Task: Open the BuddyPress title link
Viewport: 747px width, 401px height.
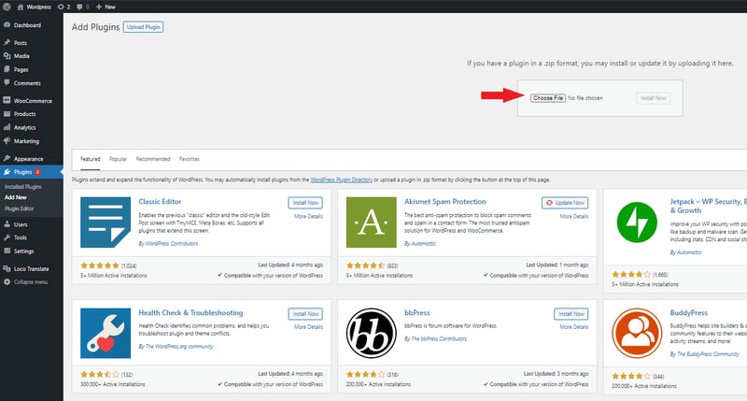Action: pyautogui.click(x=688, y=313)
